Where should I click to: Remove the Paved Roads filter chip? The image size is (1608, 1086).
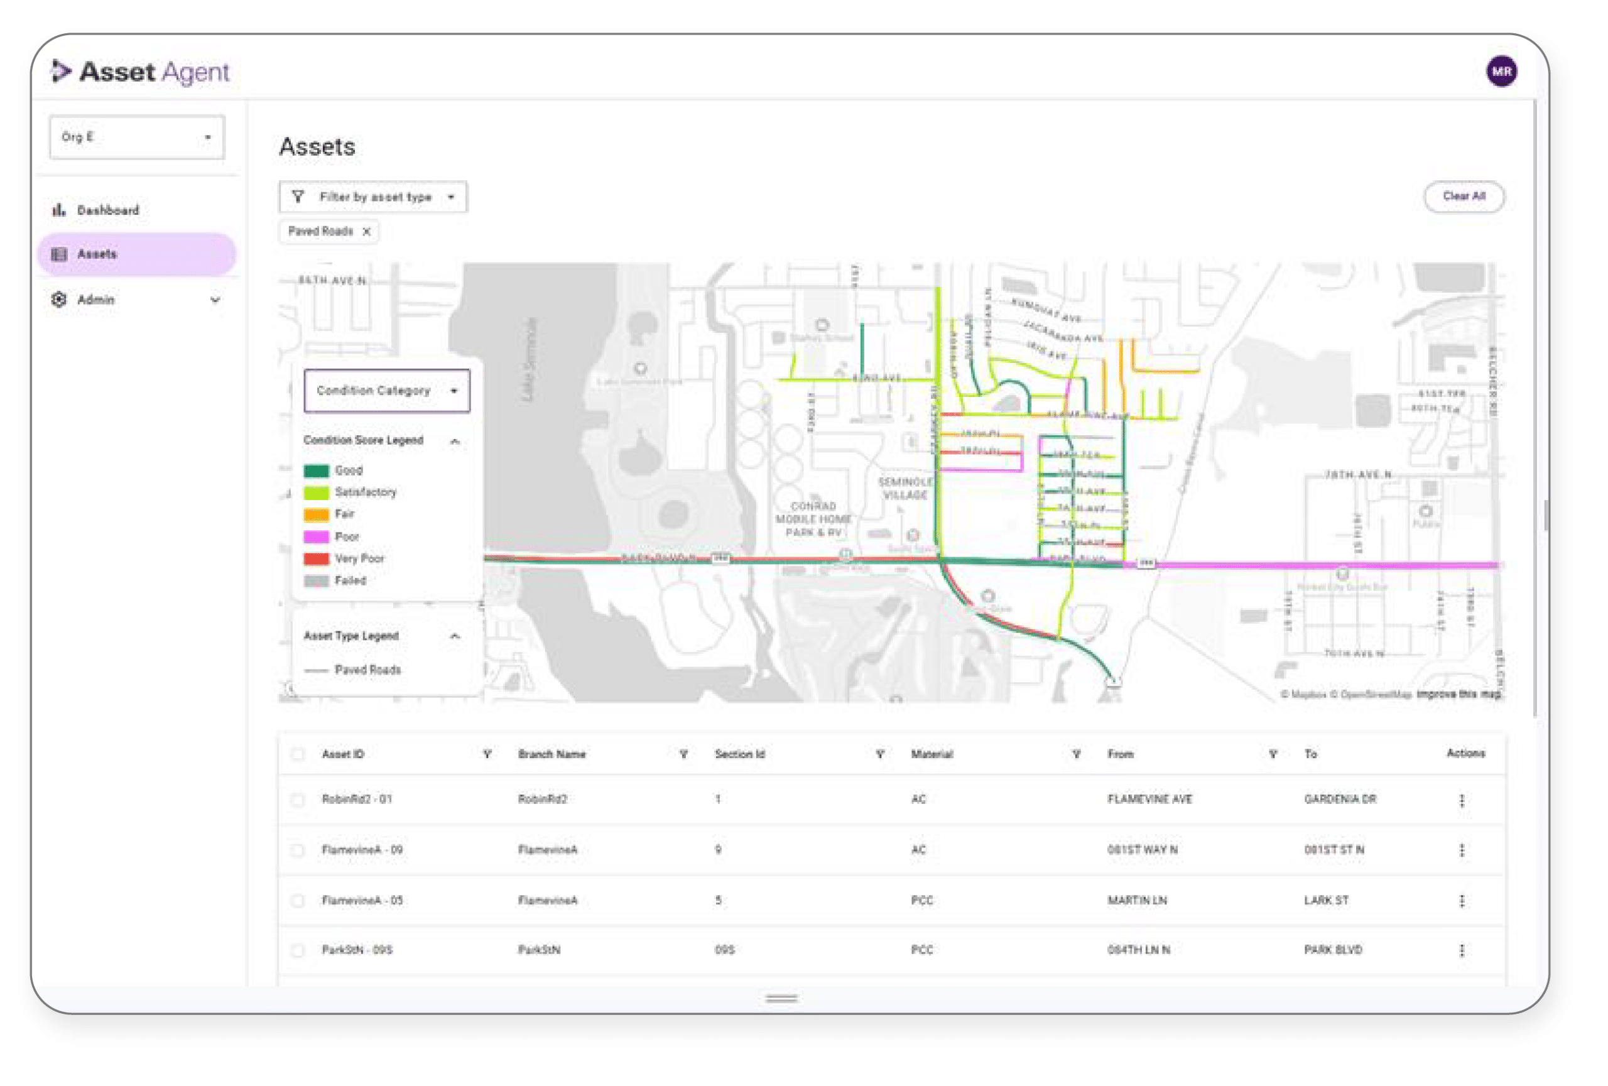tap(367, 232)
